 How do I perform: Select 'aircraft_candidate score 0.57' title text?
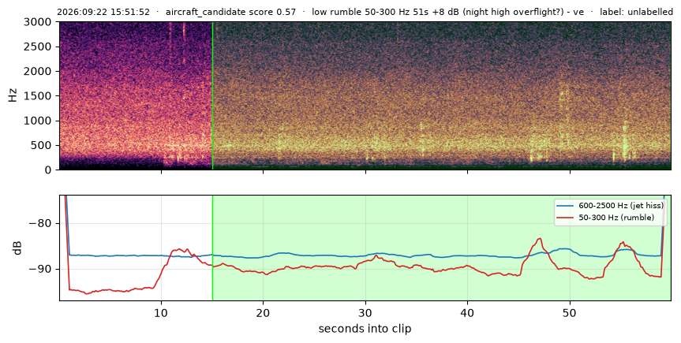tap(230, 12)
